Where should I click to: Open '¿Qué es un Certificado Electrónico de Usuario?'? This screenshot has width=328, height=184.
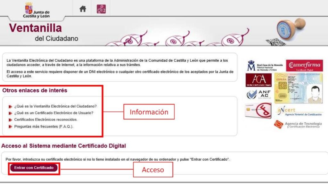[x=54, y=113]
